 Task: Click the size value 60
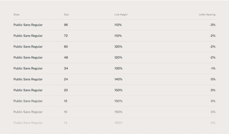tap(66, 47)
